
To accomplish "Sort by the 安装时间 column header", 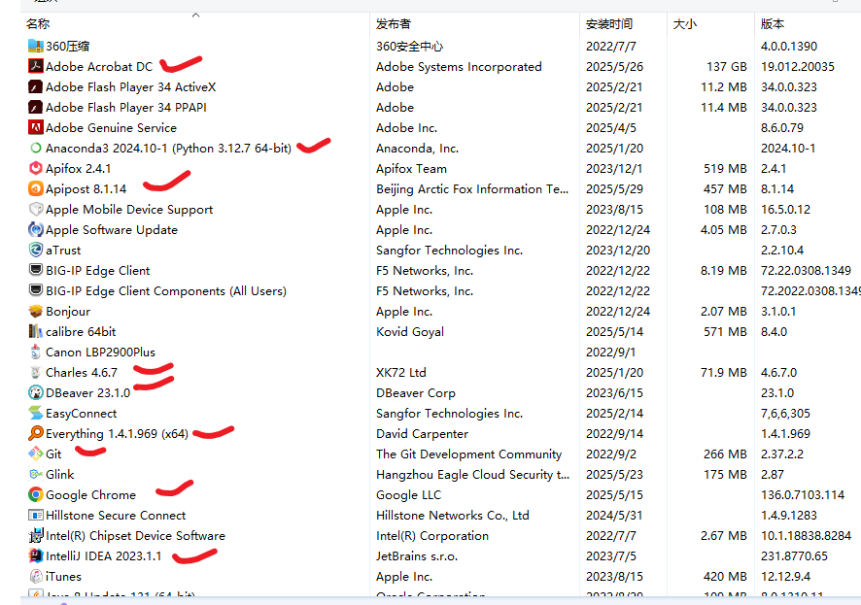I will coord(609,23).
